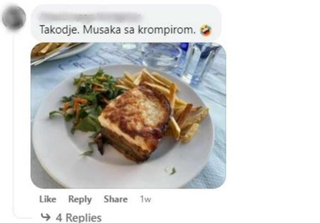Select the text Takodje. Musaka sa krompirom.
Viewport: 320px width, 223px height.
click(117, 30)
